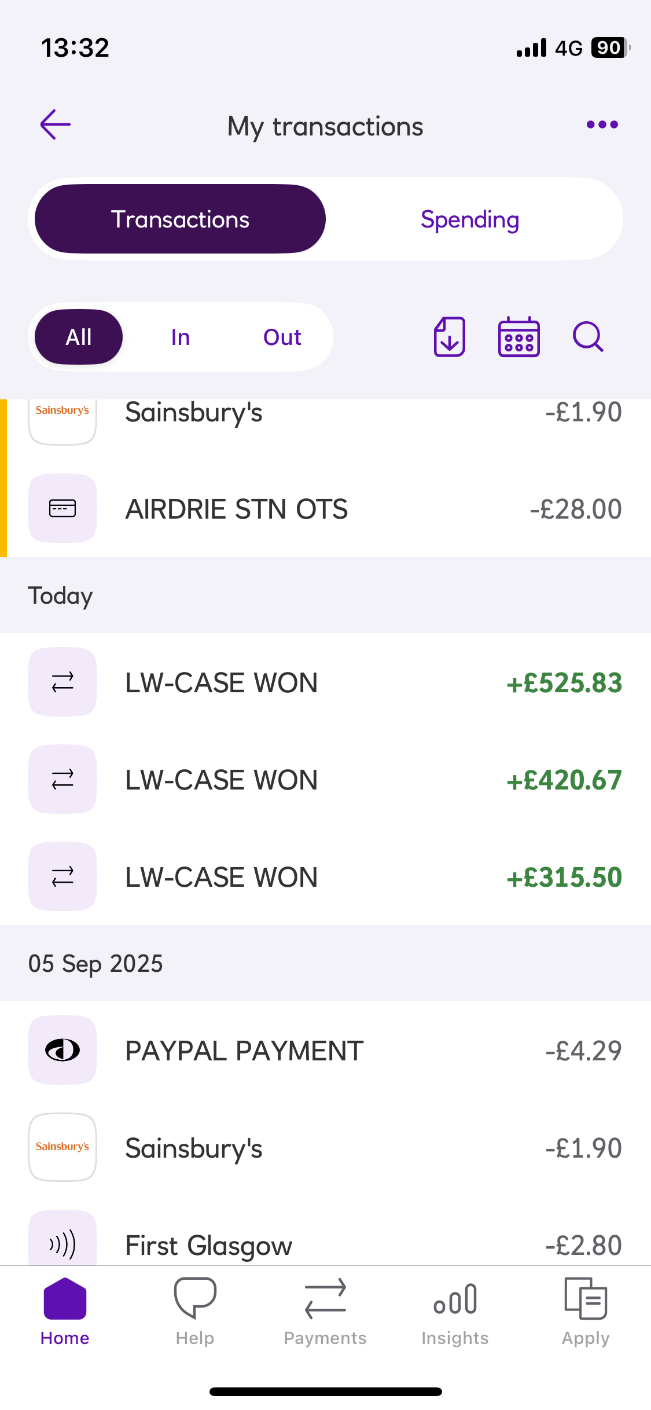
Task: Open Insights bar chart icon
Action: 455,1298
